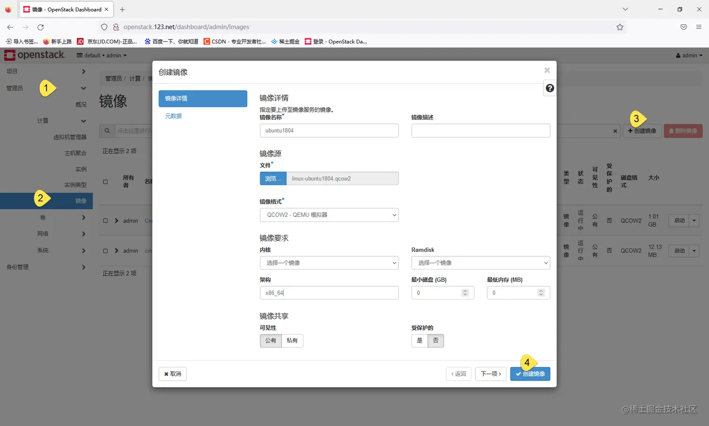Viewport: 709px width, 426px height.
Task: Switch to the 元数据 step of the wizard
Action: pos(173,116)
